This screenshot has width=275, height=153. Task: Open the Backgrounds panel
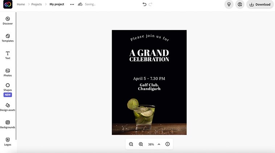(x=8, y=124)
